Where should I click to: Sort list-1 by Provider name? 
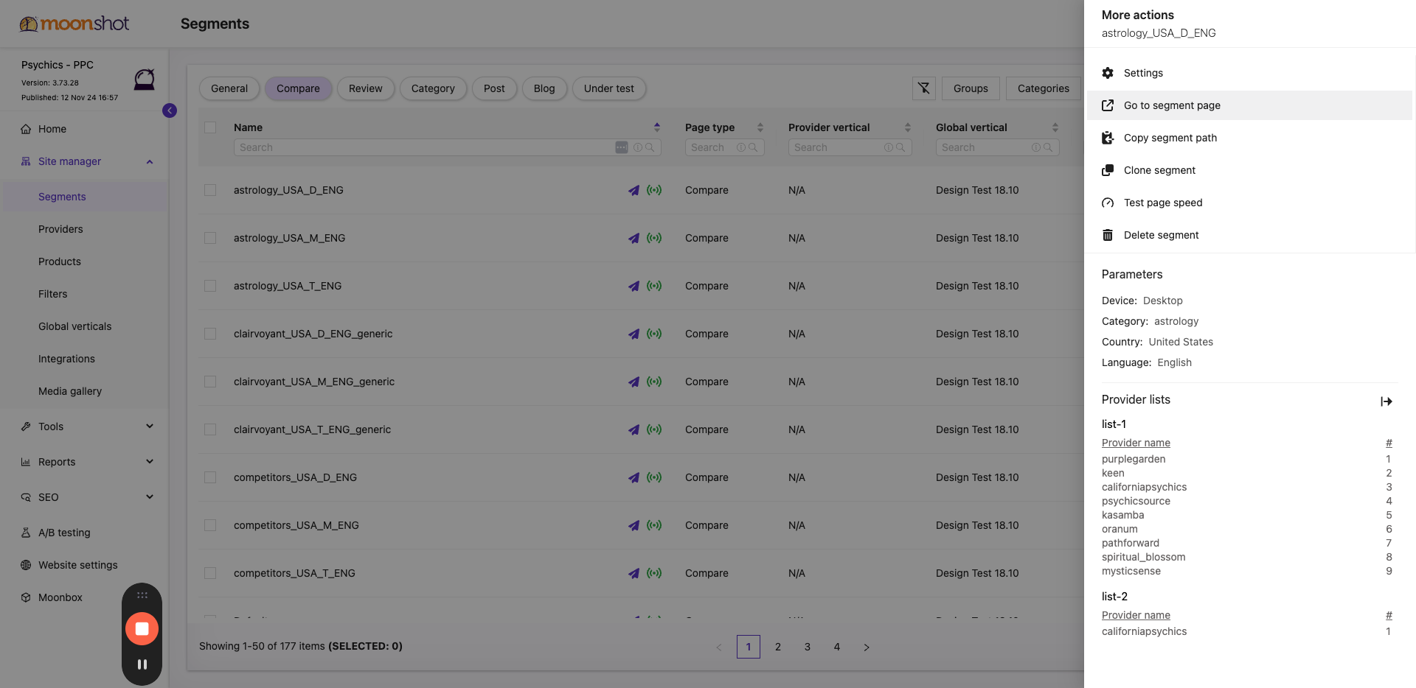click(x=1136, y=443)
